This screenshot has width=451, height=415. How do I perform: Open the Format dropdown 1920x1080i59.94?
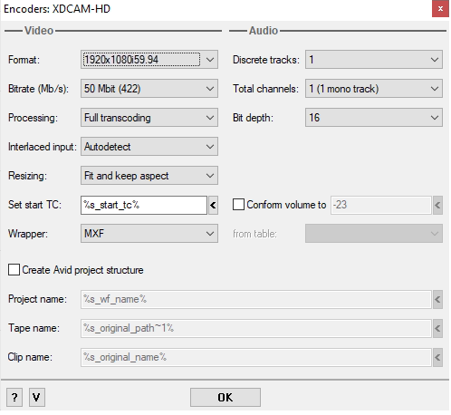coord(149,60)
